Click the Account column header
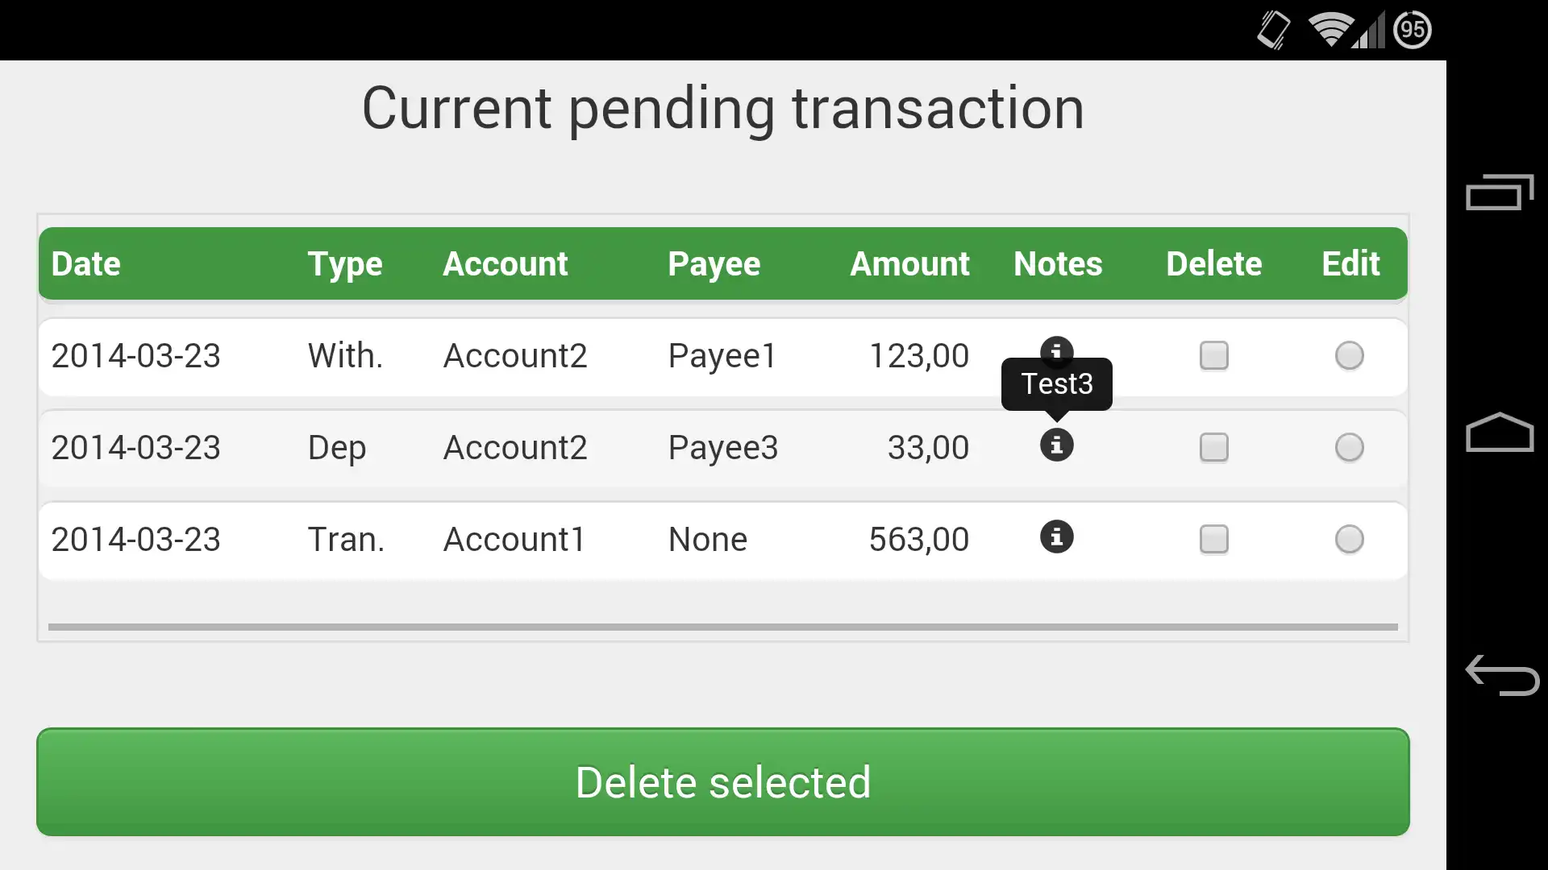Viewport: 1548px width, 870px height. tap(505, 263)
